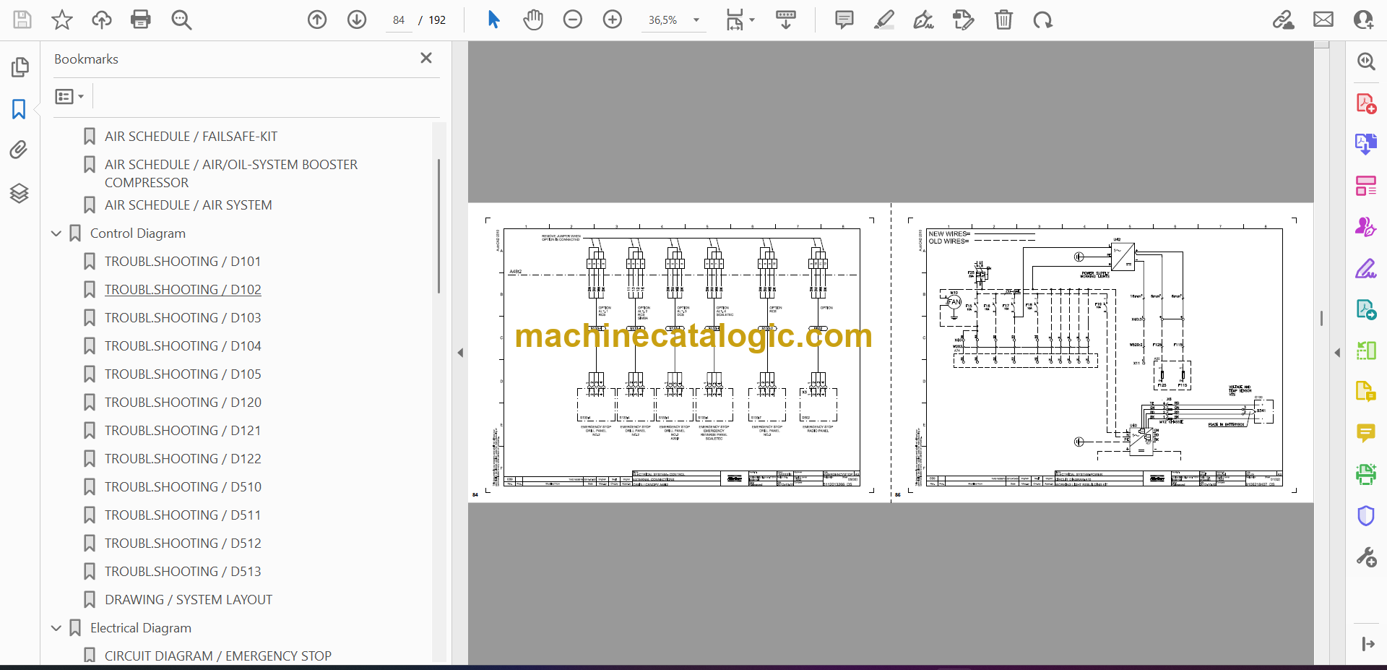Go to previous page arrow
Screen dimensions: 1387x670
point(317,20)
